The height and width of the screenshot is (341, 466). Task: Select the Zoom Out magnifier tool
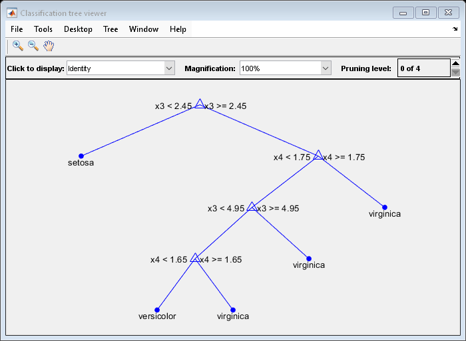point(33,46)
